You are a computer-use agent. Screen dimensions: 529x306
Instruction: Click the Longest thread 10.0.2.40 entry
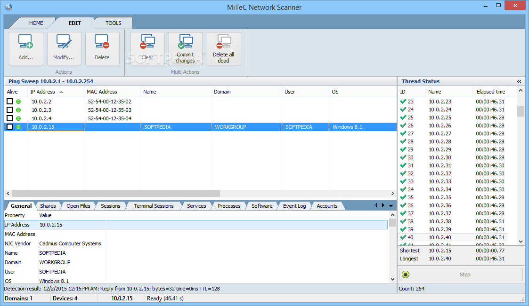coord(452,259)
